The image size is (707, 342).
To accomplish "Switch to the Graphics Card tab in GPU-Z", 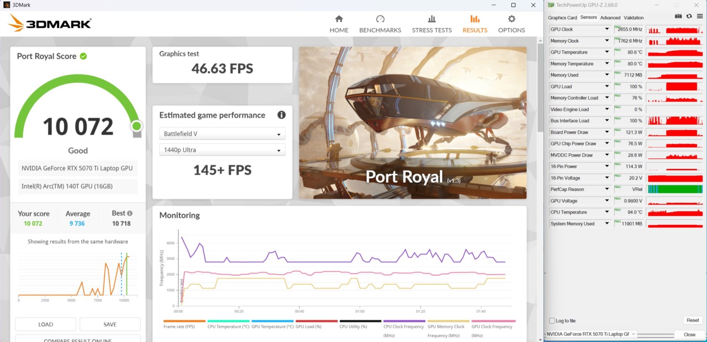I will click(x=562, y=18).
